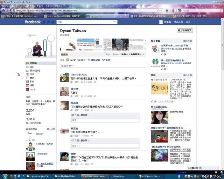Switch to the fifth browser tab
This screenshot has width=224, height=179.
(x=194, y=16)
